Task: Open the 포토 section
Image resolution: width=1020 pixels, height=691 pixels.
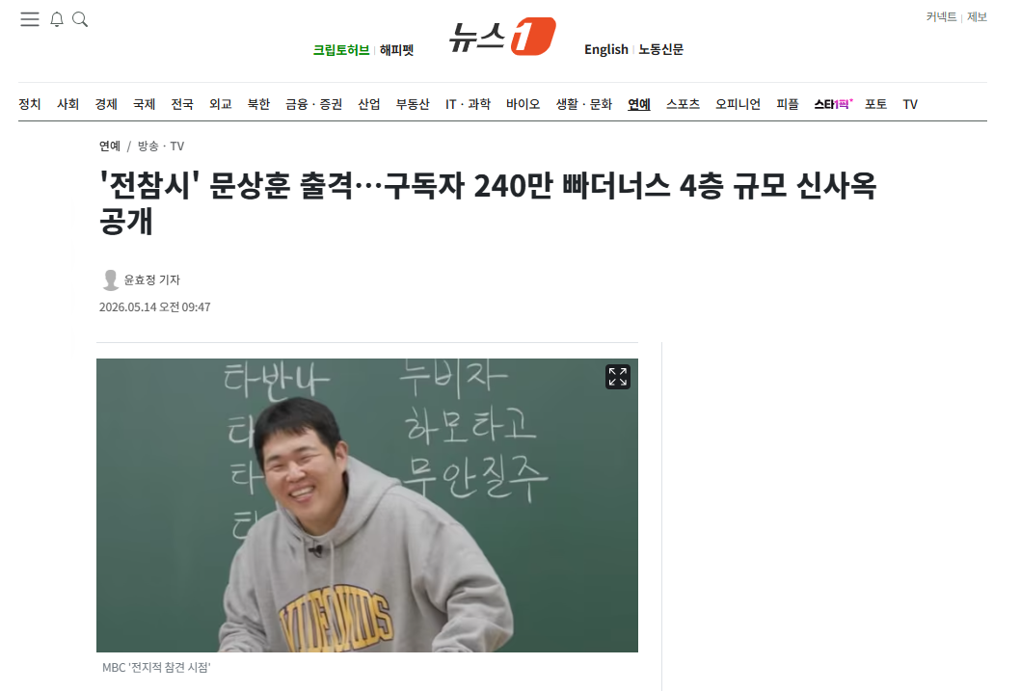Action: click(876, 104)
